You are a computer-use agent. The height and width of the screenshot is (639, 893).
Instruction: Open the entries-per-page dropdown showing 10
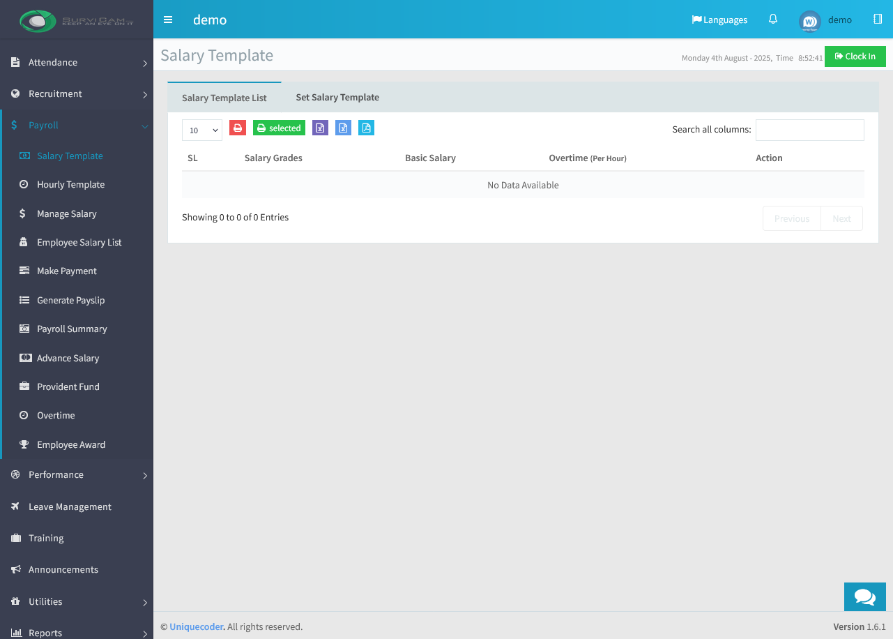[x=202, y=130]
